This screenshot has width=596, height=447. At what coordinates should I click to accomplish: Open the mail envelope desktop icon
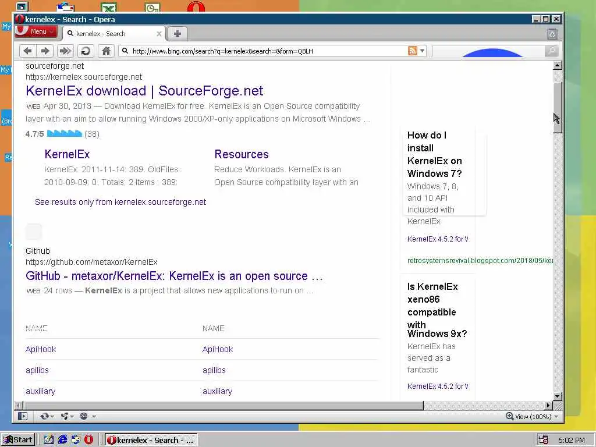pos(65,7)
